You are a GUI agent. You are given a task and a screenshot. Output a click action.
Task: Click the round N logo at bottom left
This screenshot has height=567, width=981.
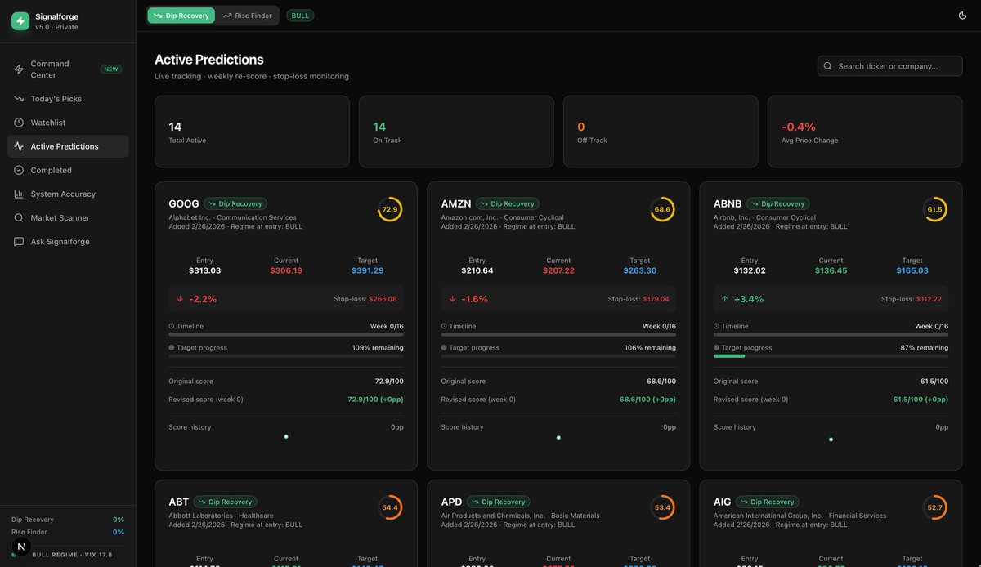point(22,547)
